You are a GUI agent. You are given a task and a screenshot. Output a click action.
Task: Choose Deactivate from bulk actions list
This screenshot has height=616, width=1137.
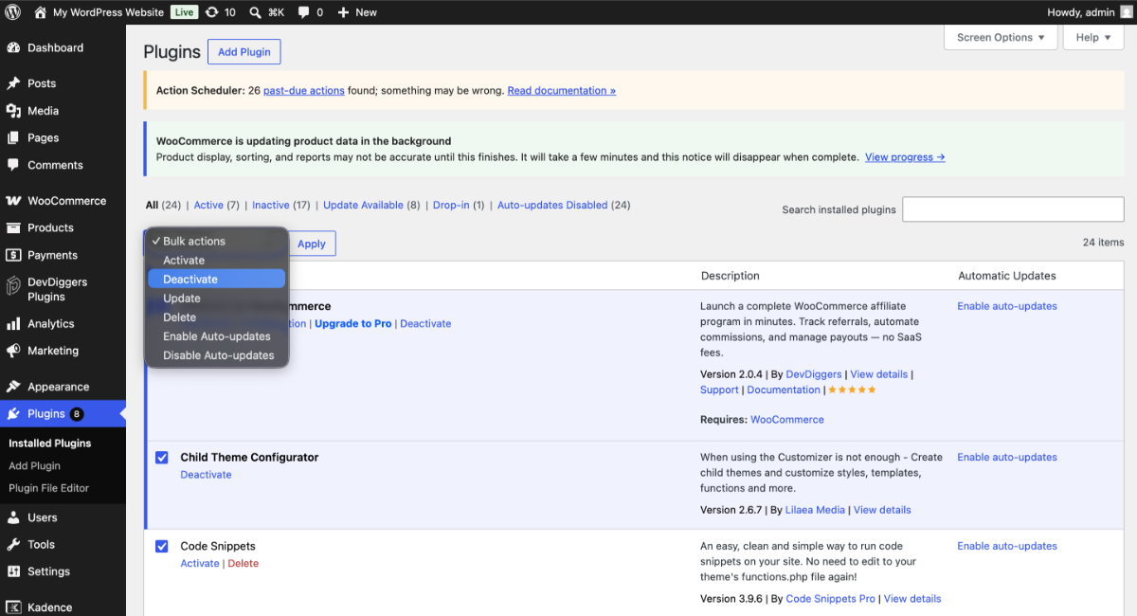(x=217, y=280)
